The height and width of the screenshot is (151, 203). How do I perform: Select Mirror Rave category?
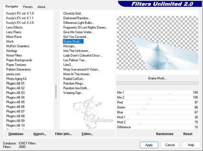[14, 37]
